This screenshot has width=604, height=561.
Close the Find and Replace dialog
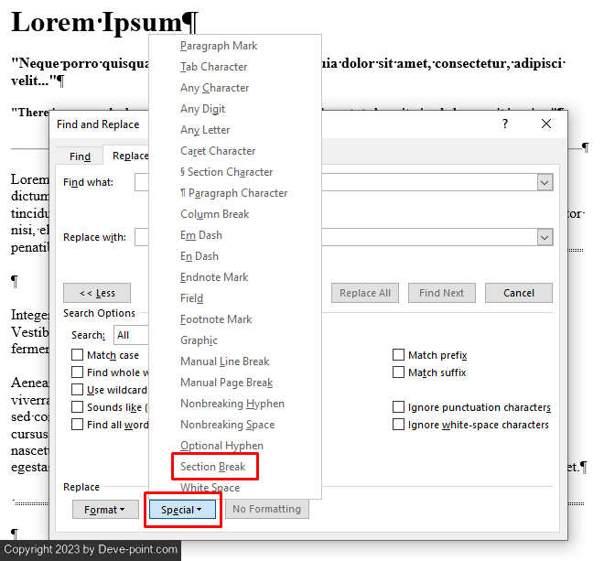[x=546, y=124]
